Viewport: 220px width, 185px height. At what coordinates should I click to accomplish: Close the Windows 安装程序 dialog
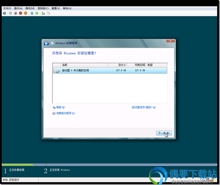[170, 40]
